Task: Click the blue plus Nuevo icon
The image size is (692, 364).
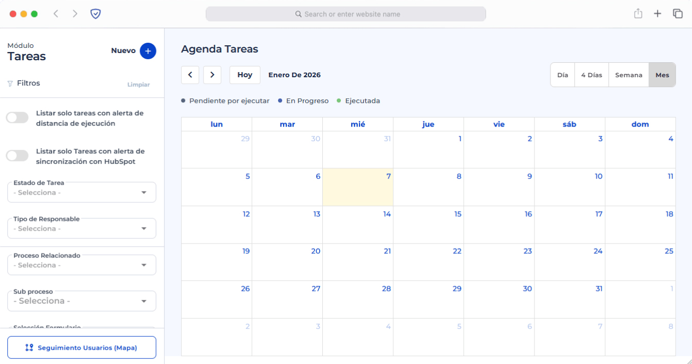Action: click(148, 51)
